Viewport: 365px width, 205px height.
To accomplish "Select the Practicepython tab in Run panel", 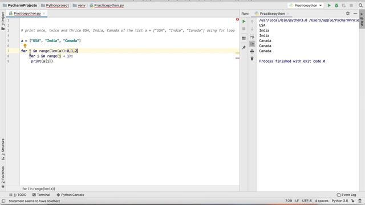I will click(271, 14).
